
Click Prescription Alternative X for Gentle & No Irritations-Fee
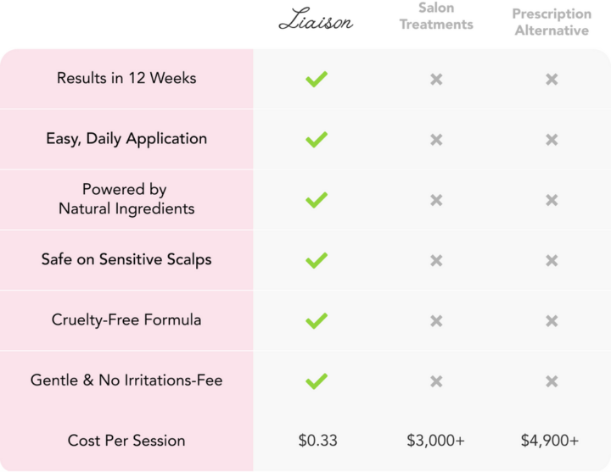(x=552, y=380)
